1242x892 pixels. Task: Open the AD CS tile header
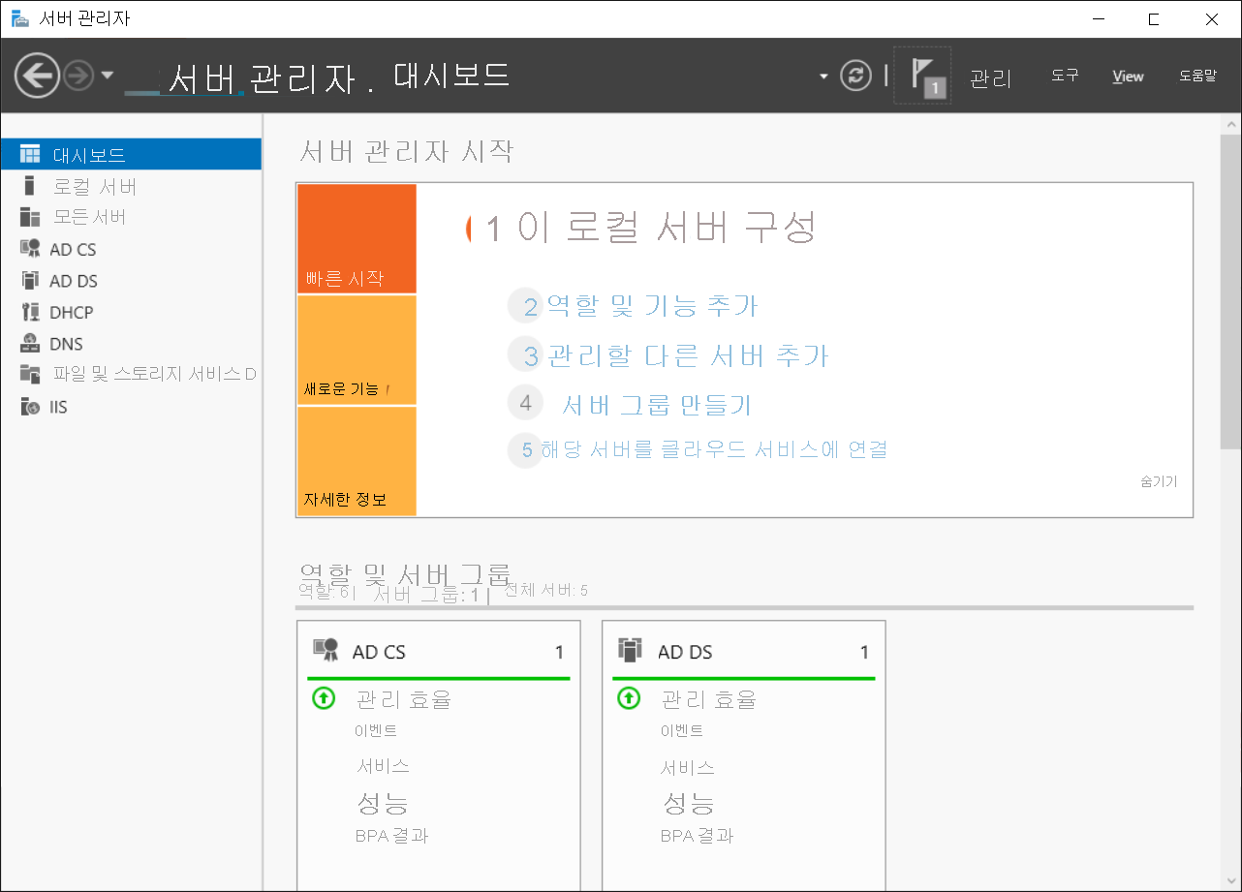438,652
